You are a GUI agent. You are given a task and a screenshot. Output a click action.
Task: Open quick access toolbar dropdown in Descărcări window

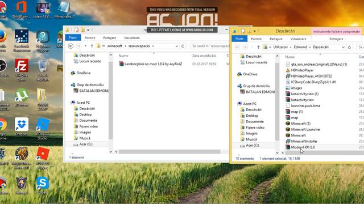click(255, 31)
